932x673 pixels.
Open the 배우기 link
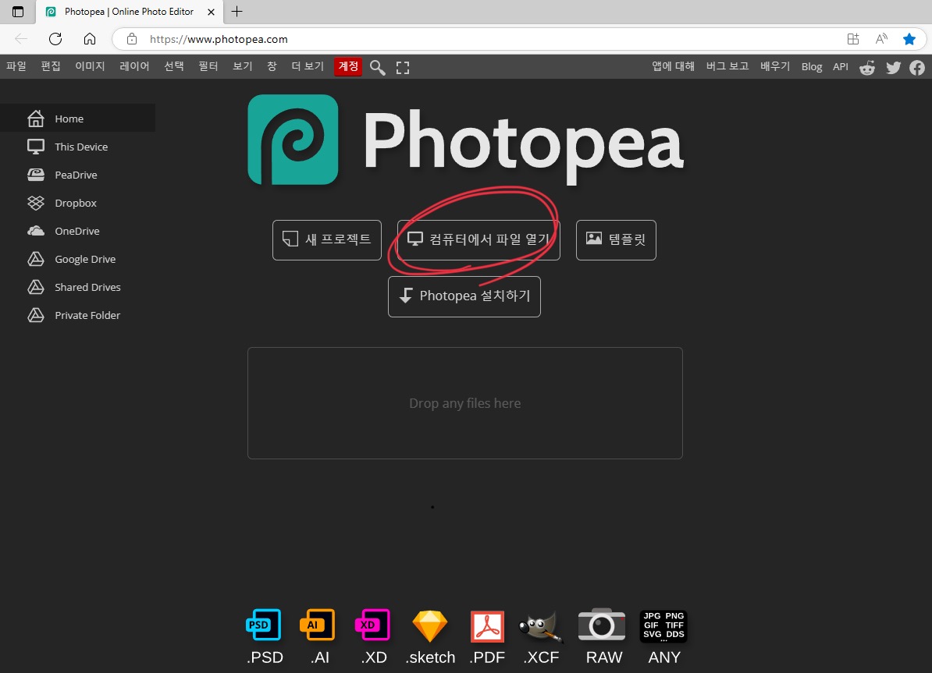click(x=775, y=66)
